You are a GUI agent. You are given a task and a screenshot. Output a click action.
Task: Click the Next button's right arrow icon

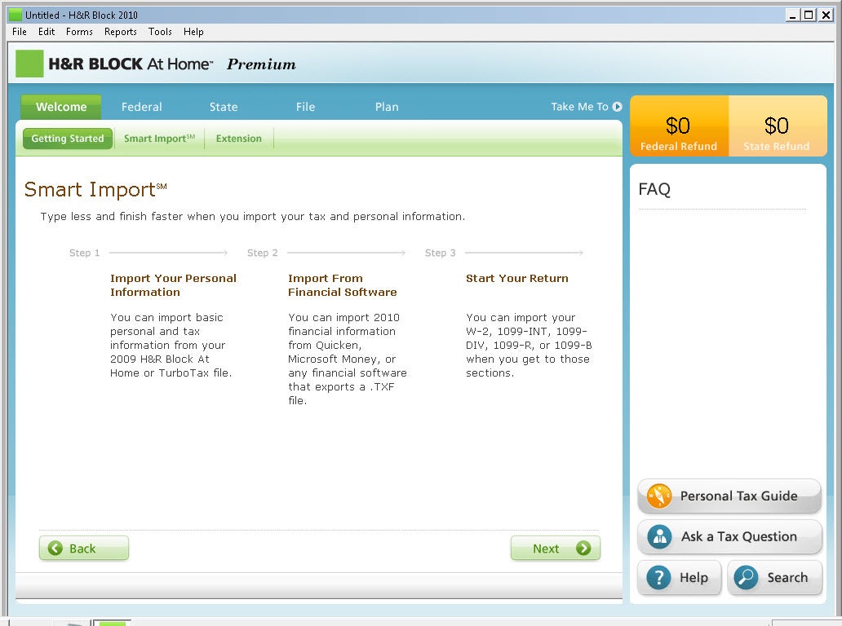583,549
